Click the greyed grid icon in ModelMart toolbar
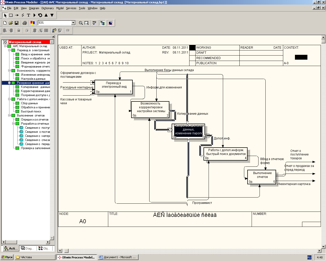 tap(46, 31)
